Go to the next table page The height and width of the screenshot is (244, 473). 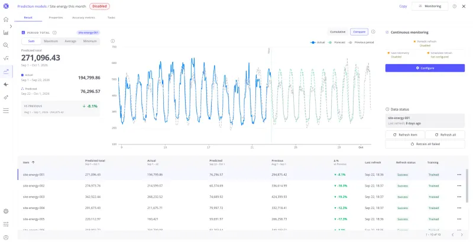[x=462, y=235]
